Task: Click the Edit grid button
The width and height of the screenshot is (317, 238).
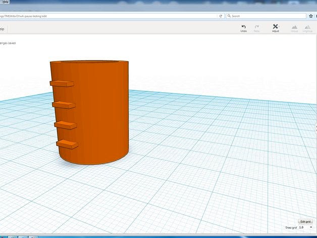Action: click(x=305, y=221)
